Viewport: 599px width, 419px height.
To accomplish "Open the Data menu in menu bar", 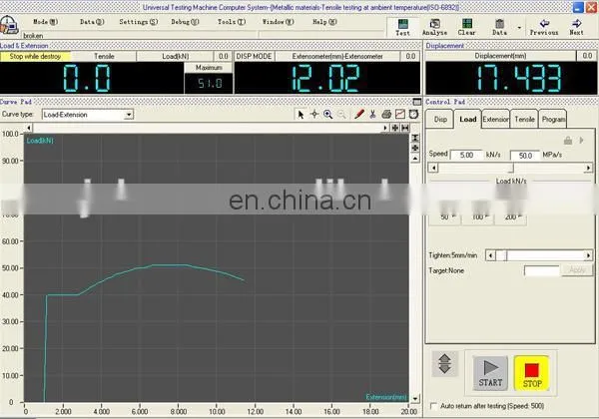I will (x=92, y=22).
